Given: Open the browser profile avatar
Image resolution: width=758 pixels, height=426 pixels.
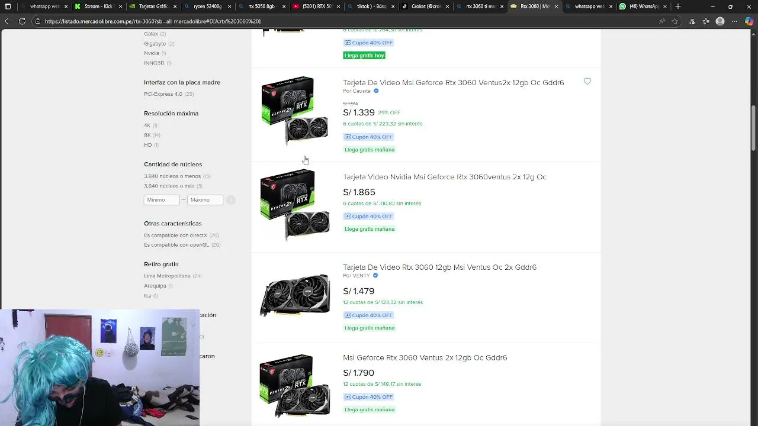Looking at the screenshot, I should pyautogui.click(x=720, y=21).
